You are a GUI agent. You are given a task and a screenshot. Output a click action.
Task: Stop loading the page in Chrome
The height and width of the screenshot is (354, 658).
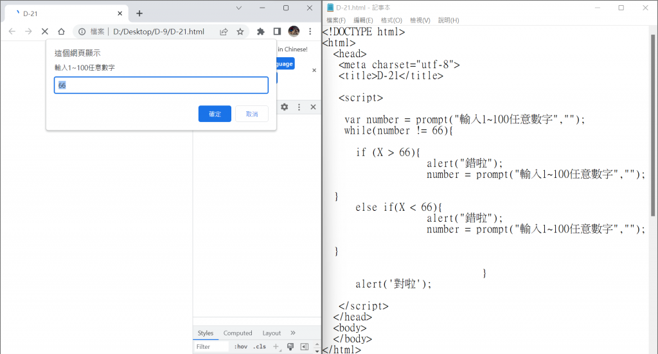45,31
